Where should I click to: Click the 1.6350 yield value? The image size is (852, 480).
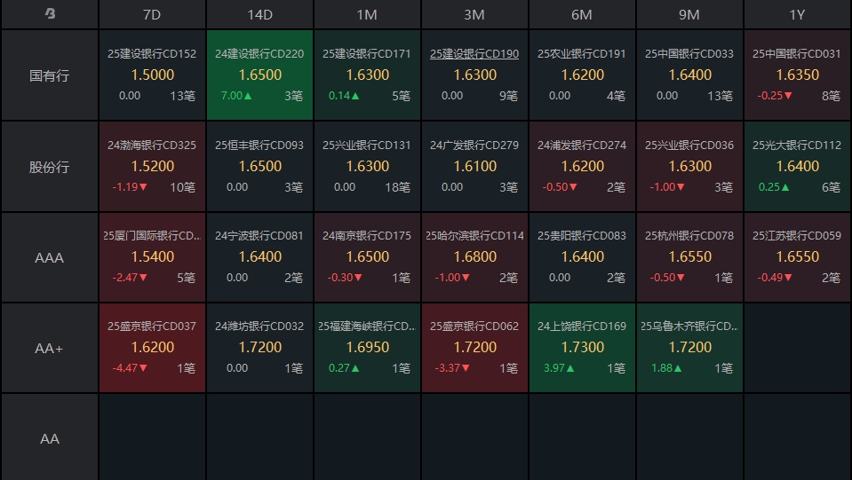(798, 75)
